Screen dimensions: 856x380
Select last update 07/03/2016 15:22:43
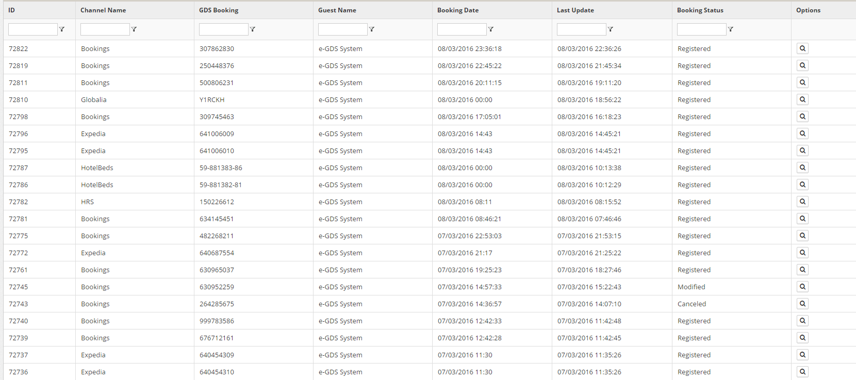(589, 287)
